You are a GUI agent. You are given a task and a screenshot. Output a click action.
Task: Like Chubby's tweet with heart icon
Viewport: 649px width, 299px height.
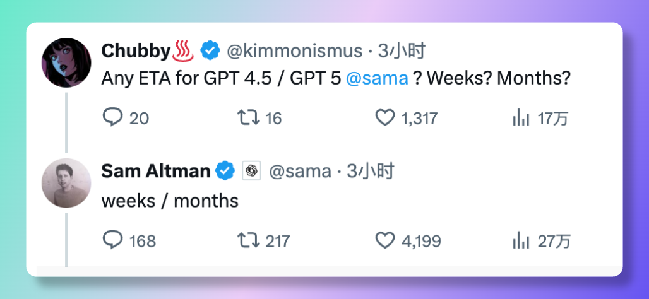[384, 118]
